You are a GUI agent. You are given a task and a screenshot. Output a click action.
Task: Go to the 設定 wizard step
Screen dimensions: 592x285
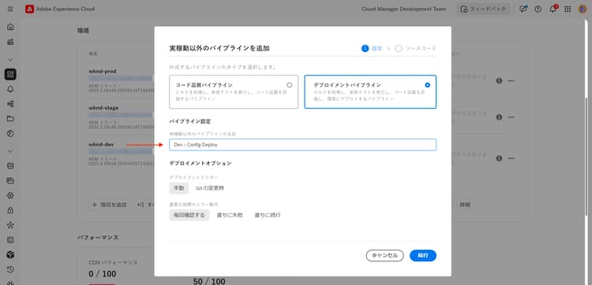tap(373, 48)
